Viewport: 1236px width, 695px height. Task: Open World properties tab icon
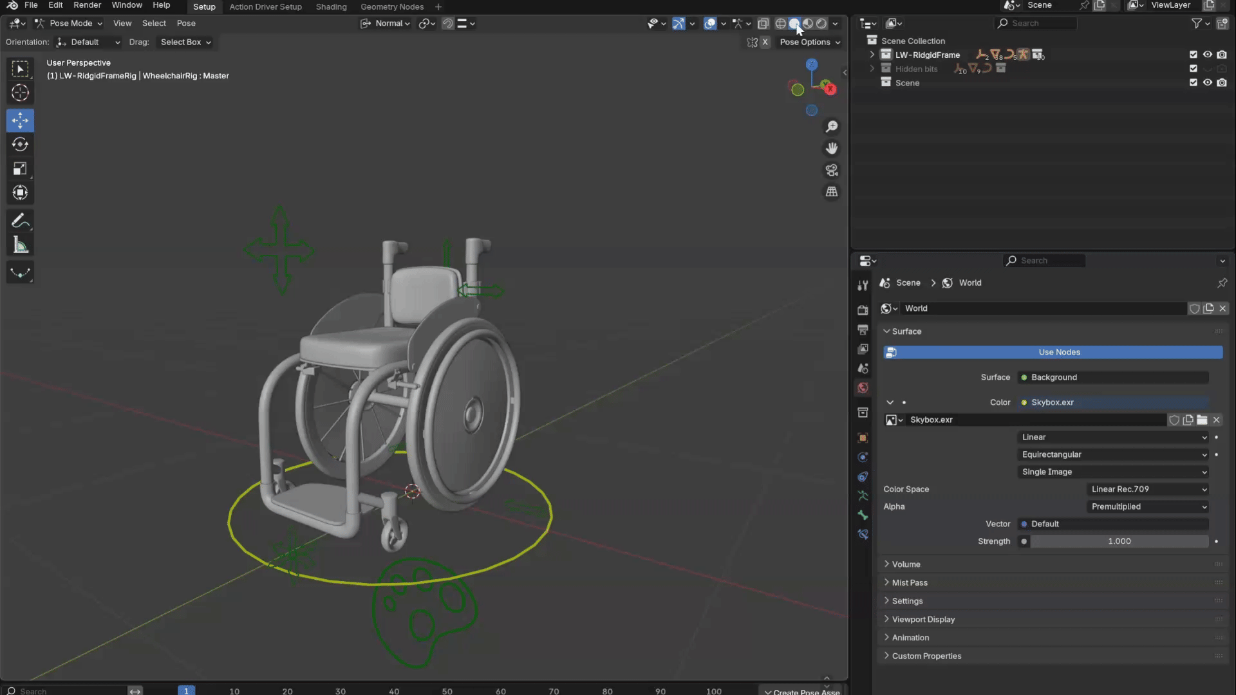click(863, 387)
